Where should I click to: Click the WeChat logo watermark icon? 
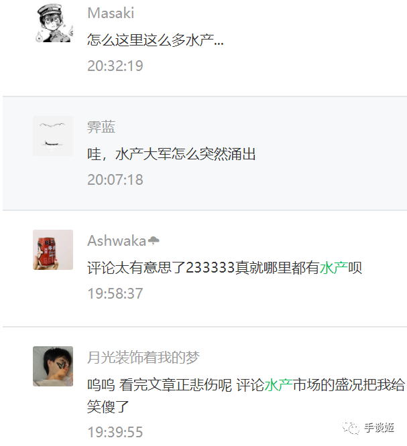(x=351, y=427)
